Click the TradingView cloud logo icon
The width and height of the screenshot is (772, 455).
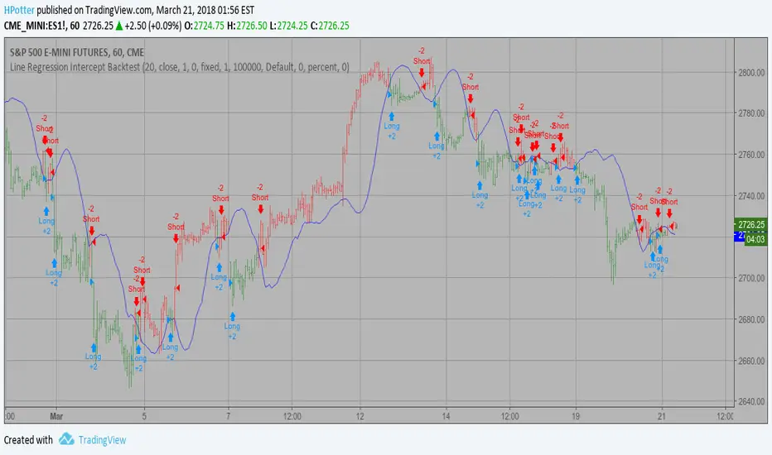coord(66,438)
